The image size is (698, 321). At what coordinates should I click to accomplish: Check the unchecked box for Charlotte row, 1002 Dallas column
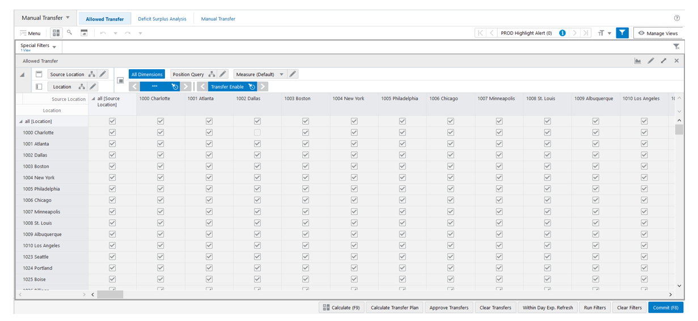pyautogui.click(x=257, y=133)
